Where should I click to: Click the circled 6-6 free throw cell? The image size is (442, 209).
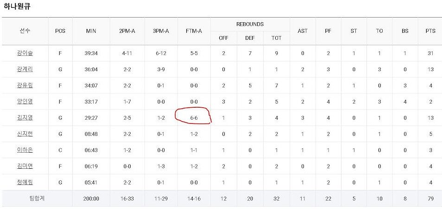194,118
